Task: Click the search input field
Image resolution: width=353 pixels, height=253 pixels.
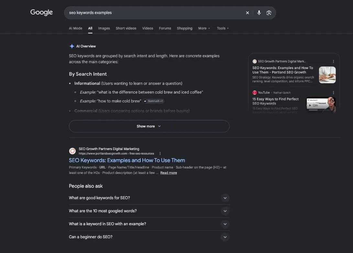Action: [155, 13]
